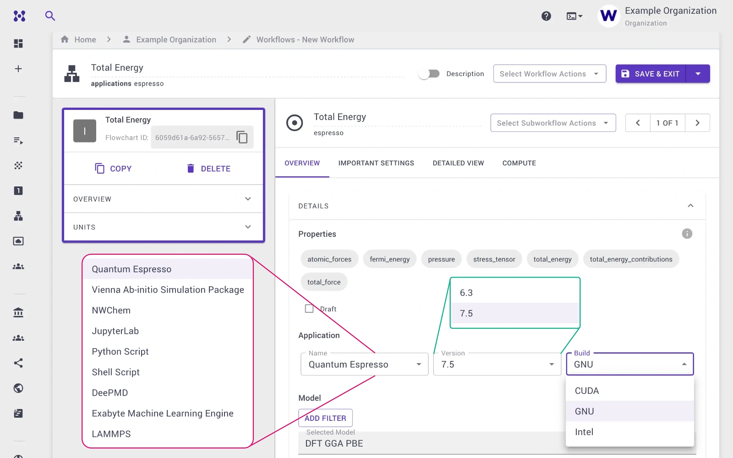Choose GNU in build list
Screen dimensions: 733x458
(x=630, y=411)
